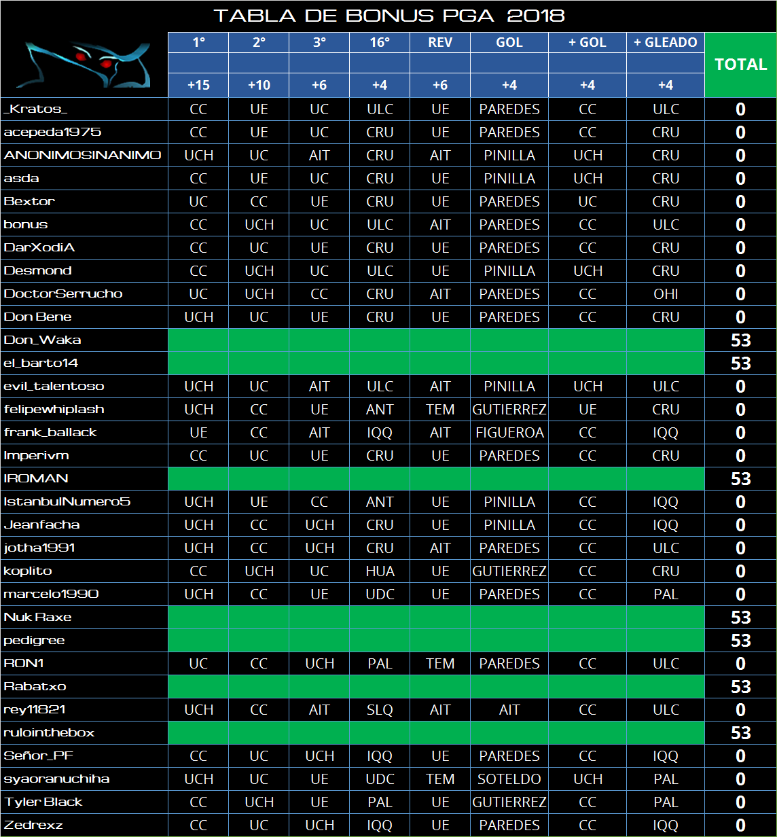Click the +6 cell under the REV header
The width and height of the screenshot is (777, 837).
[440, 86]
